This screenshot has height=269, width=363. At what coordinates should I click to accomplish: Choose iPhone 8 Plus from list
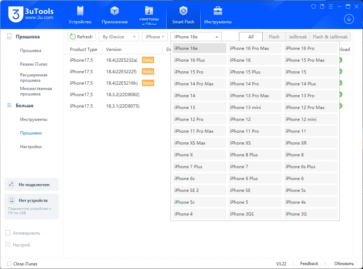(255, 155)
